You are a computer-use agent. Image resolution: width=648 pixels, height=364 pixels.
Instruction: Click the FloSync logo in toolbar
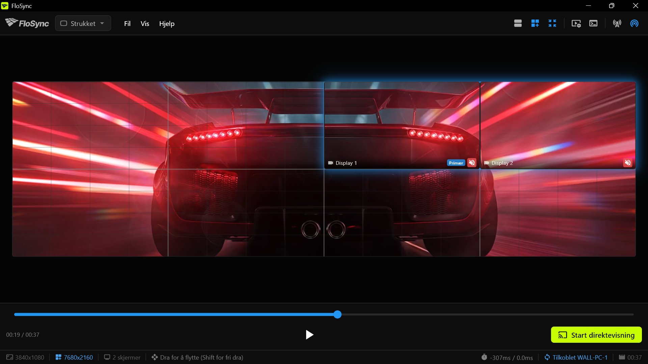[27, 23]
